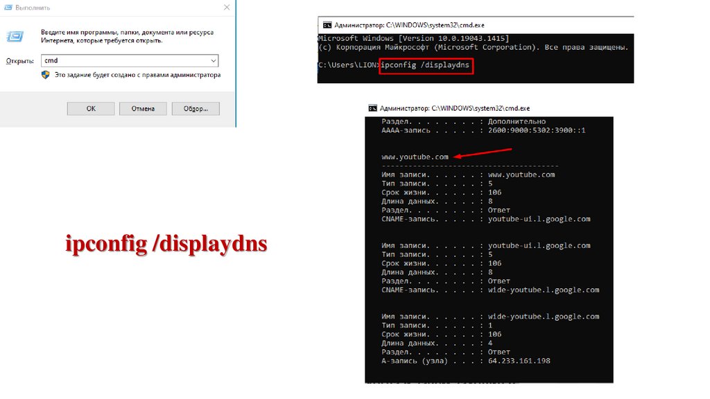This screenshot has width=710, height=399.
Task: Click the lower console window title text
Action: click(455, 108)
